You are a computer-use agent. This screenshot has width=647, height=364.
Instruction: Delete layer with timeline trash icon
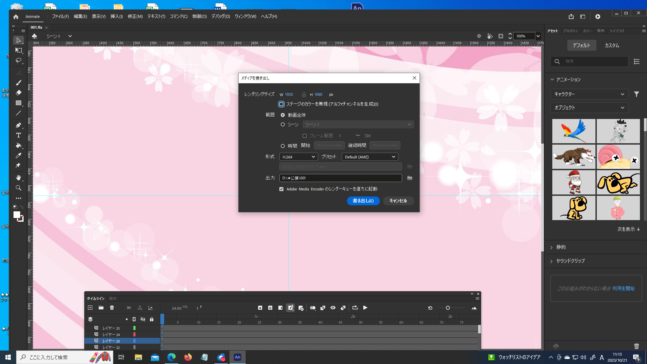pyautogui.click(x=112, y=308)
